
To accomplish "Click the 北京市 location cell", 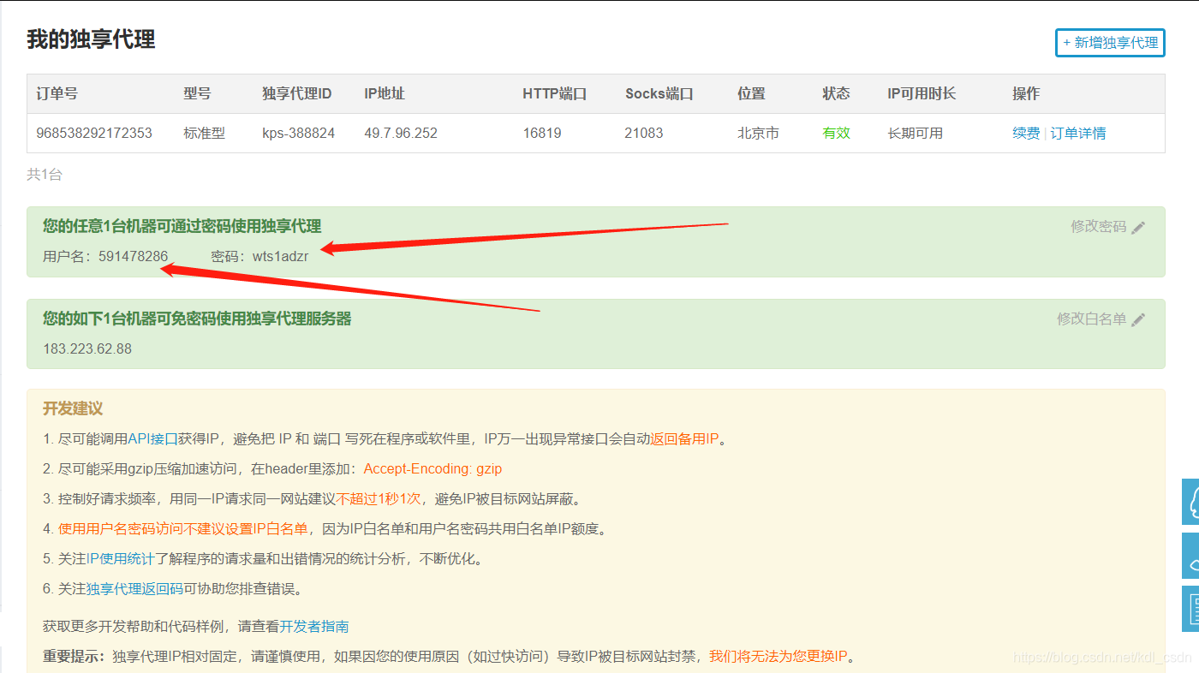I will click(x=758, y=134).
